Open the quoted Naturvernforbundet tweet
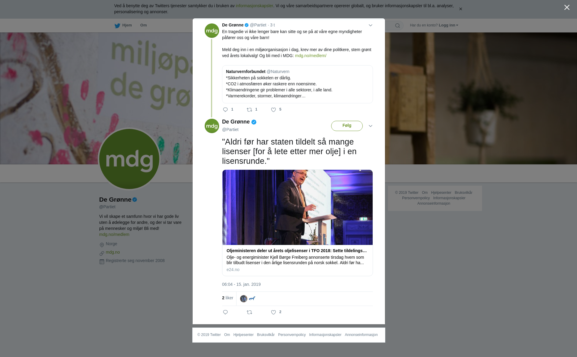The height and width of the screenshot is (357, 577). pos(298,84)
